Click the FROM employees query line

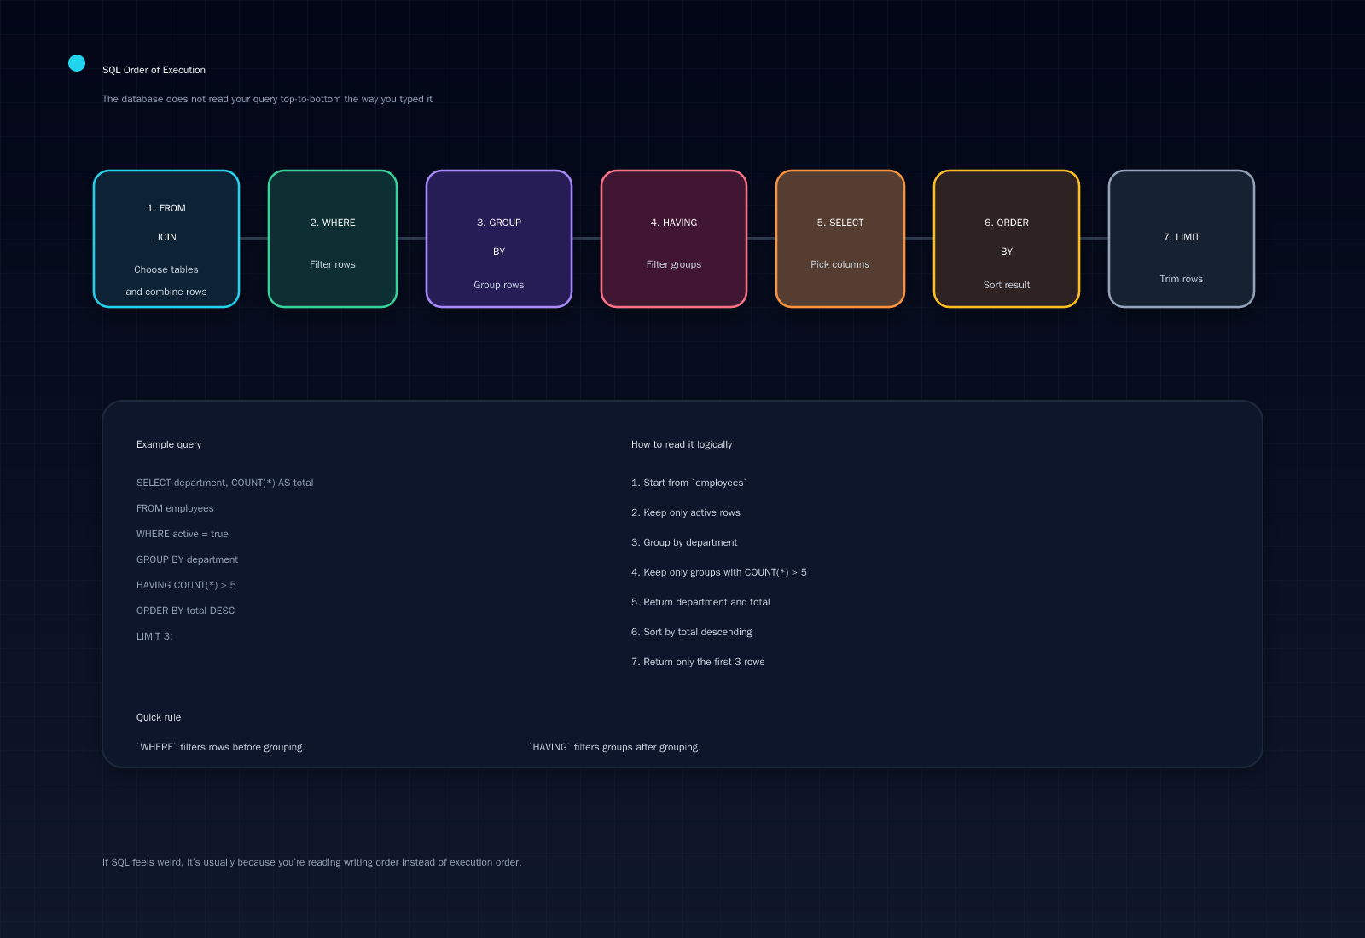tap(175, 508)
